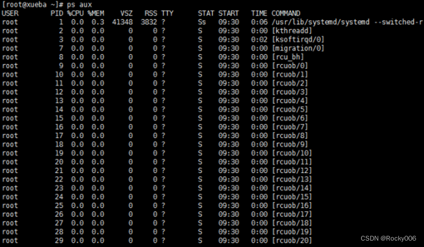Image resolution: width=424 pixels, height=247 pixels.
Task: Click the VSZ value 41348
Action: point(122,22)
